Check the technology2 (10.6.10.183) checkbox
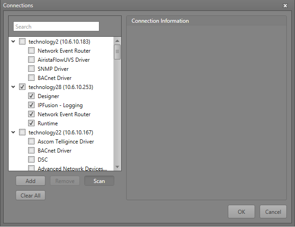The width and height of the screenshot is (295, 227). pos(22,42)
